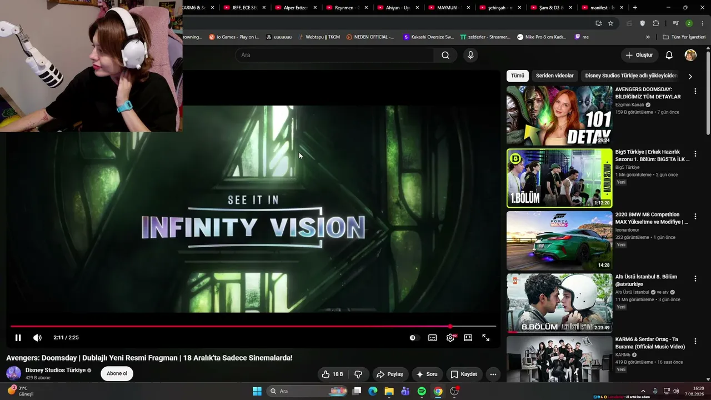The width and height of the screenshot is (711, 400).
Task: Show hidden bookmarks with the double chevron
Action: pos(648,37)
